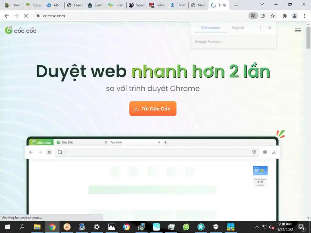Screen dimensions: 311x233
Task: Open Settings gear from taskbar
Action: click(97, 227)
